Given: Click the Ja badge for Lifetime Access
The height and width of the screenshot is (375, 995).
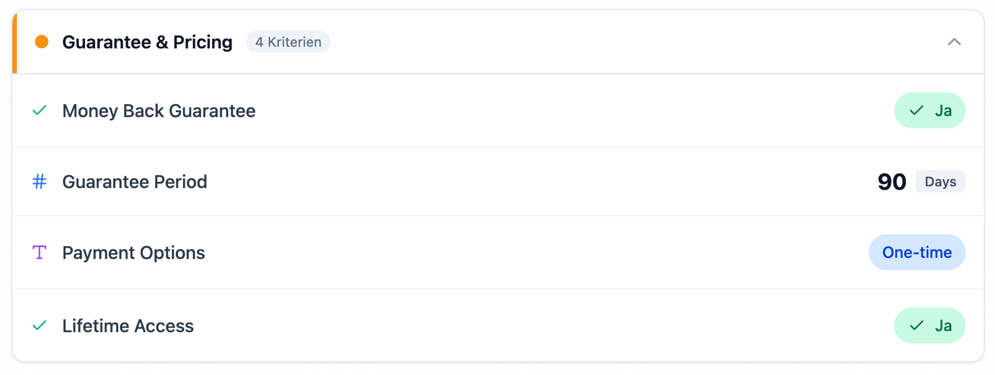Looking at the screenshot, I should pyautogui.click(x=930, y=325).
